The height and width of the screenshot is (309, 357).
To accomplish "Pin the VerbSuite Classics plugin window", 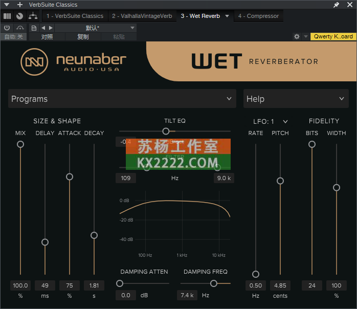I will (x=336, y=5).
